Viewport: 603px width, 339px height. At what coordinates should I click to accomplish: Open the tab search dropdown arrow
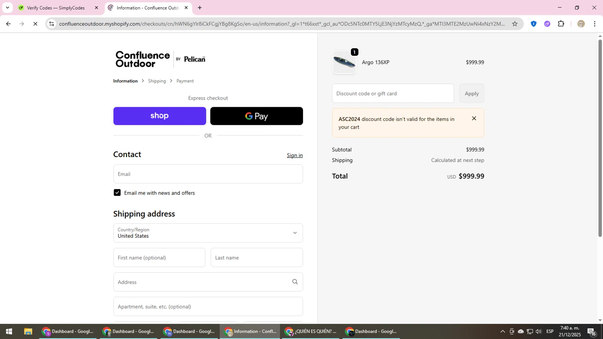[7, 8]
